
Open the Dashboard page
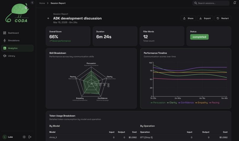click(x=17, y=33)
